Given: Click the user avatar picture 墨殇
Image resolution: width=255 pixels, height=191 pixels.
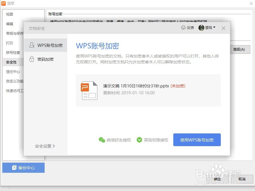Looking at the screenshot, I should tap(201, 28).
